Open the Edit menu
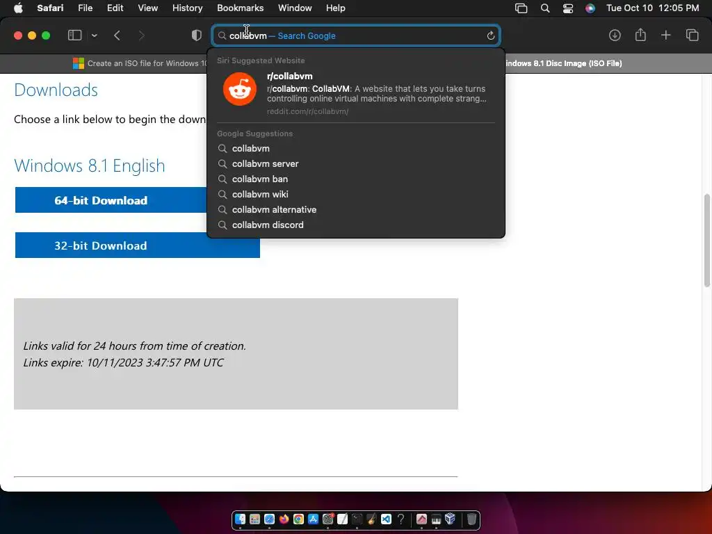Viewport: 712px width, 534px height. tap(115, 8)
